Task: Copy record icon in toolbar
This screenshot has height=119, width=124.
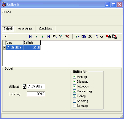Action: pos(84,37)
